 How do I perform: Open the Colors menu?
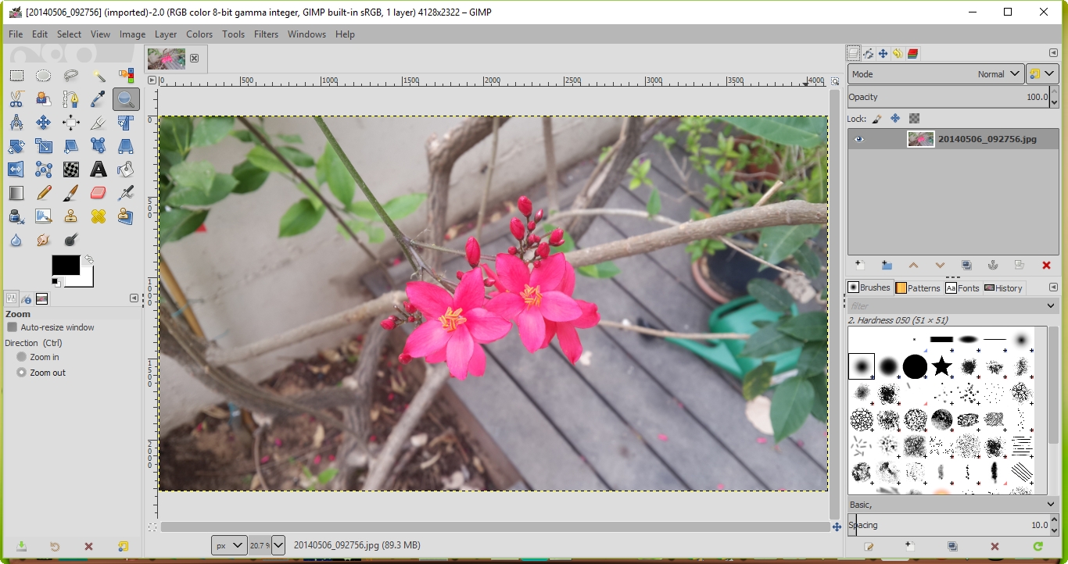pos(199,34)
